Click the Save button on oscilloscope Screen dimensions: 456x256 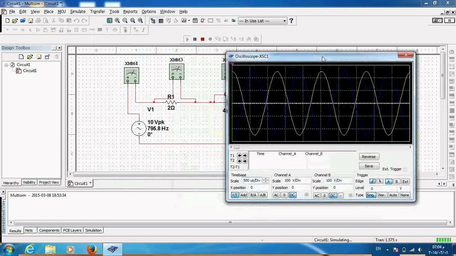(x=369, y=166)
